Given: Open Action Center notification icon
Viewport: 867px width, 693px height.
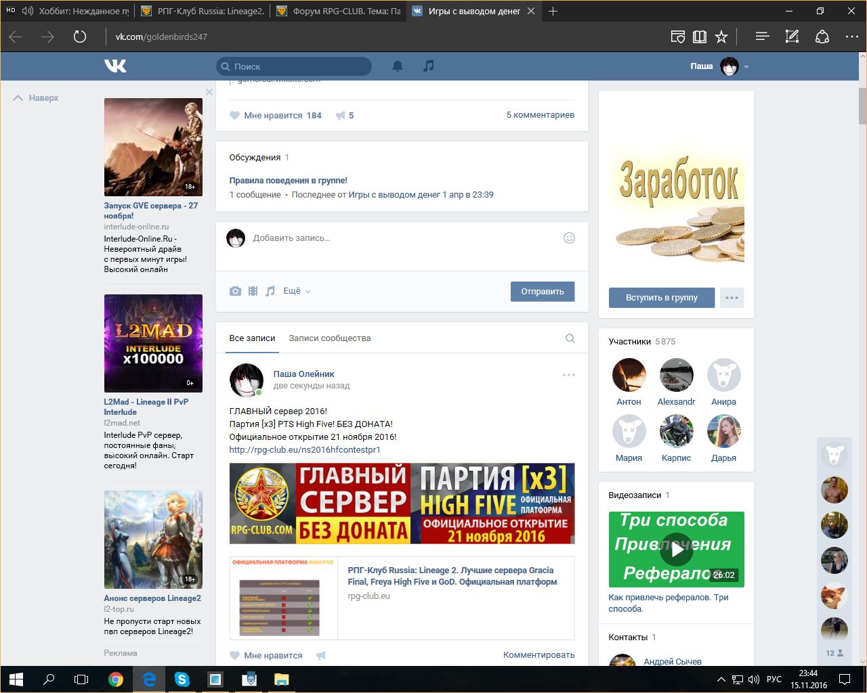Looking at the screenshot, I should click(845, 679).
